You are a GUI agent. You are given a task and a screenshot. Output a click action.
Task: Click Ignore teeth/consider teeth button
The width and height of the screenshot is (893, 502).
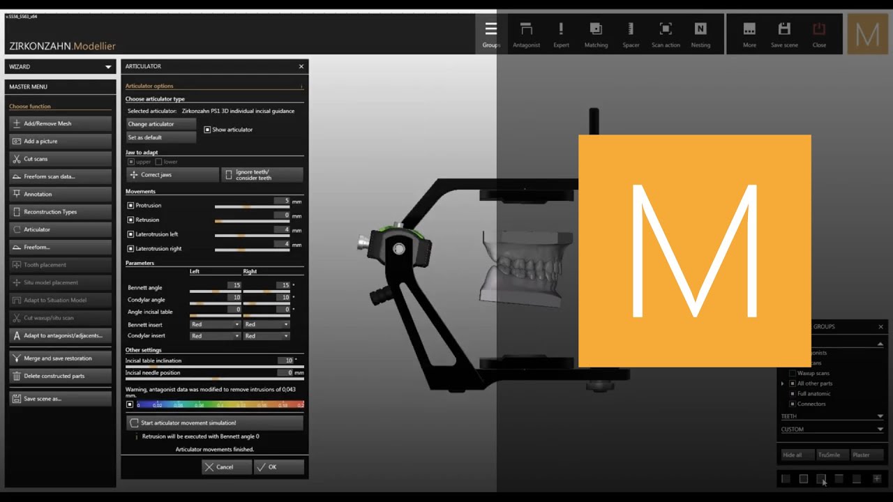click(262, 175)
